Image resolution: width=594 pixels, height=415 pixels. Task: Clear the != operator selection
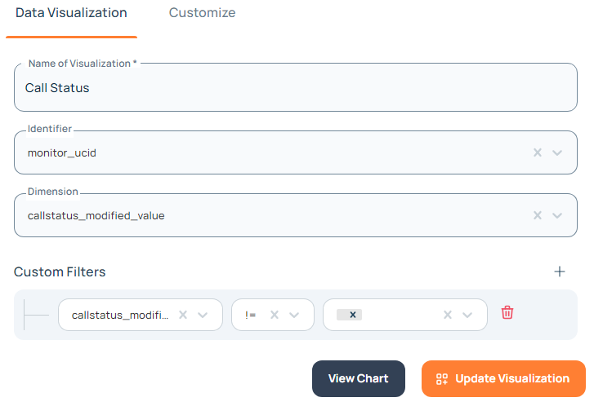click(275, 315)
